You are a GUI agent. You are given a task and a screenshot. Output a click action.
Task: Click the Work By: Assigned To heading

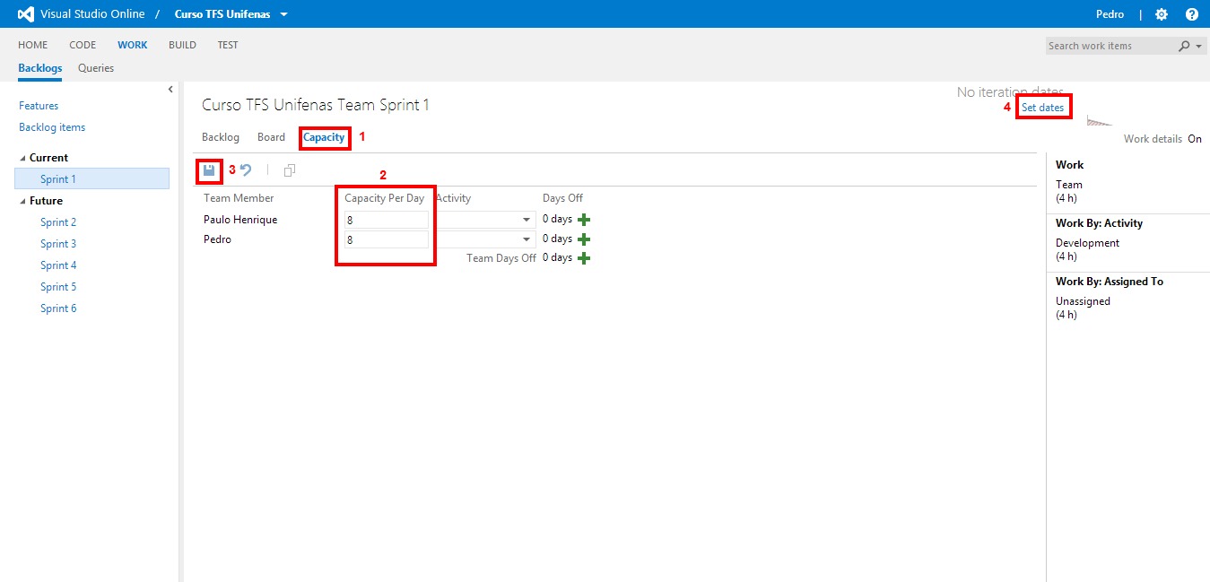1110,282
